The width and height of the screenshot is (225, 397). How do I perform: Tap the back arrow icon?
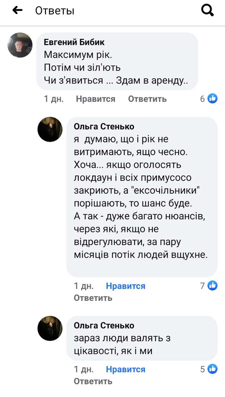tap(17, 11)
